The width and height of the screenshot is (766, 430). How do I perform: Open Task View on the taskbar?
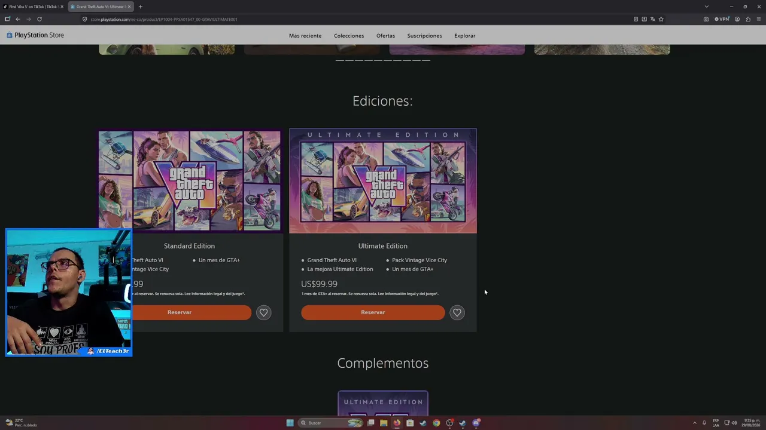[x=371, y=423]
